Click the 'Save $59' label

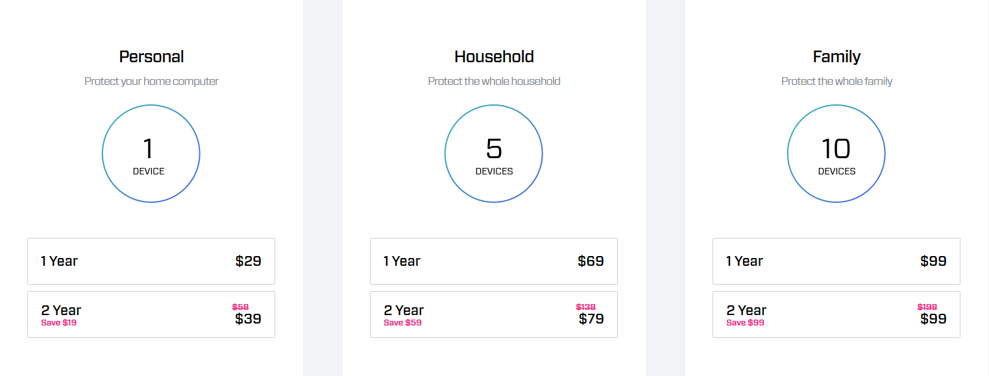click(402, 323)
